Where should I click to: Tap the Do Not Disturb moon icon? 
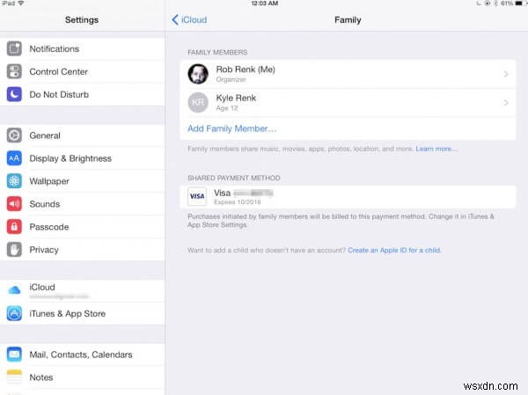coord(14,95)
